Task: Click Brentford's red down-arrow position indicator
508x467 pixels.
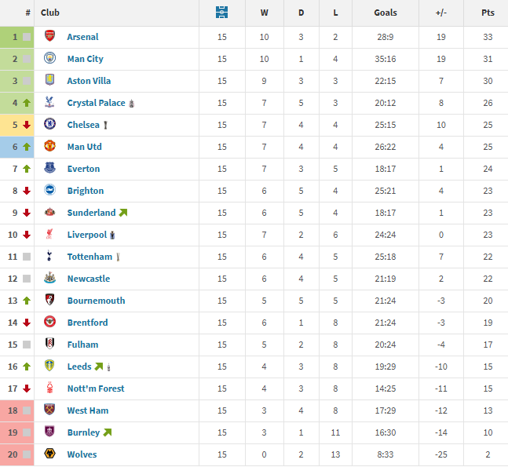Action: 27,323
